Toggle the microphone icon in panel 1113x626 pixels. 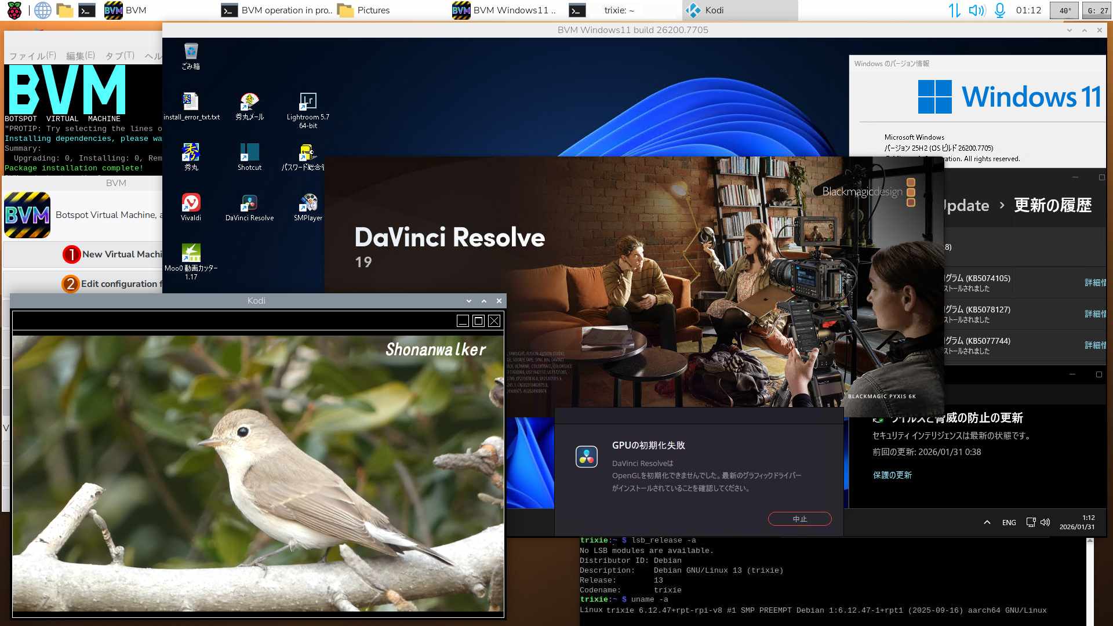point(1000,10)
